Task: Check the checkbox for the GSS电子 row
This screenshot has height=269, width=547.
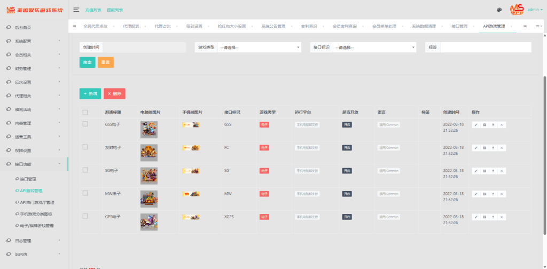Action: pos(85,124)
